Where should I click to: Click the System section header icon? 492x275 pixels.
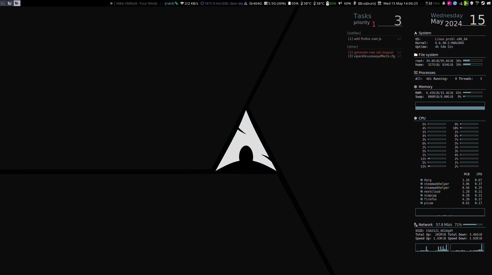(x=416, y=33)
